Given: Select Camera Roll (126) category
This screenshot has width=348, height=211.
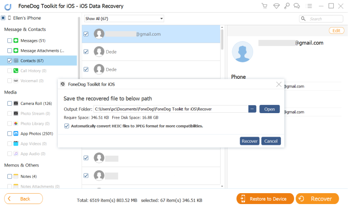Looking at the screenshot, I should pyautogui.click(x=36, y=104).
